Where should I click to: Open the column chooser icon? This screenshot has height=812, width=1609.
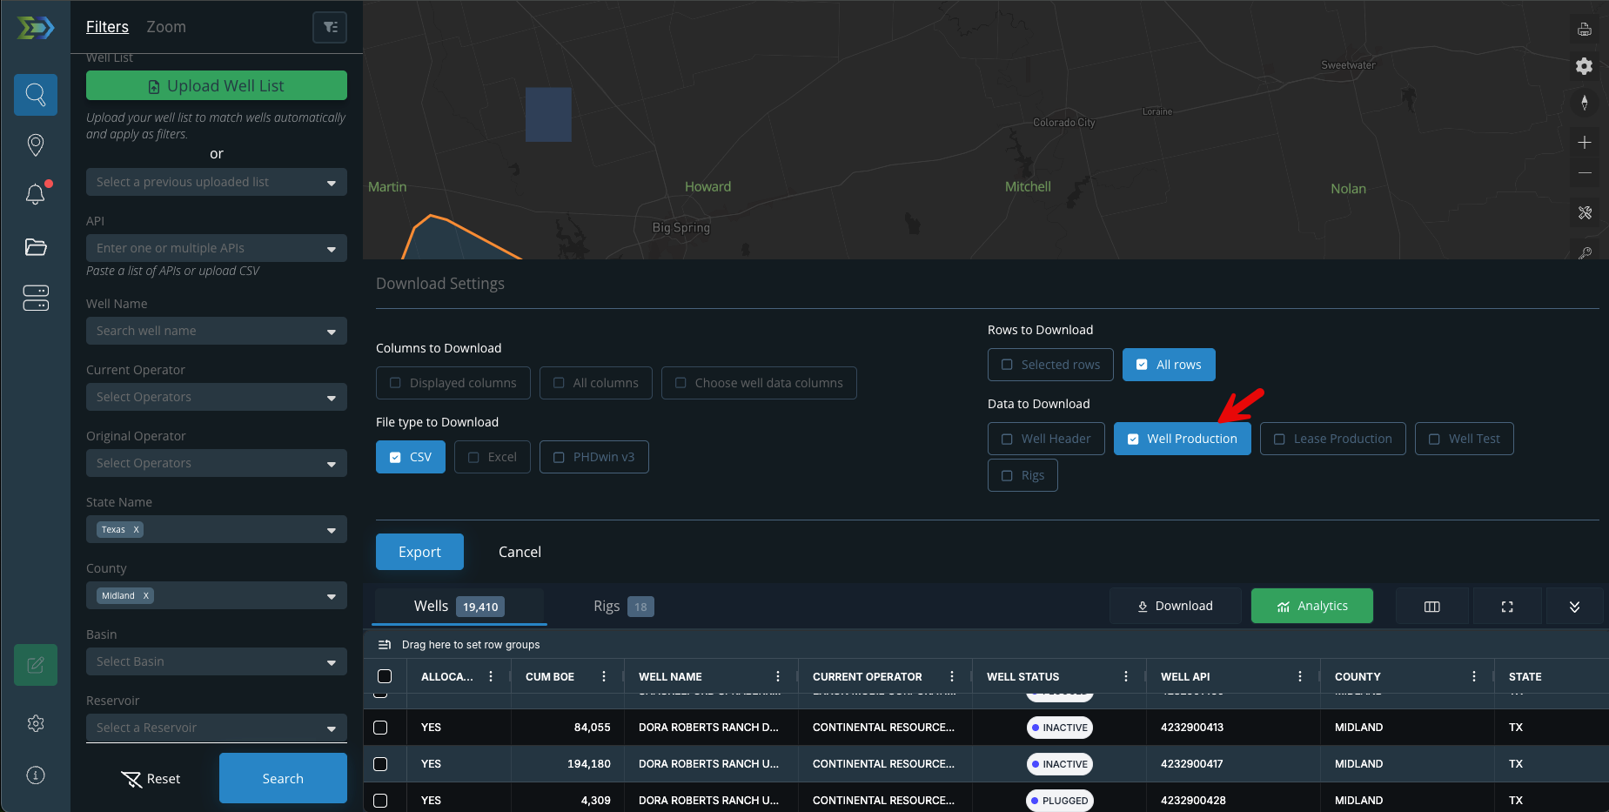click(1432, 607)
